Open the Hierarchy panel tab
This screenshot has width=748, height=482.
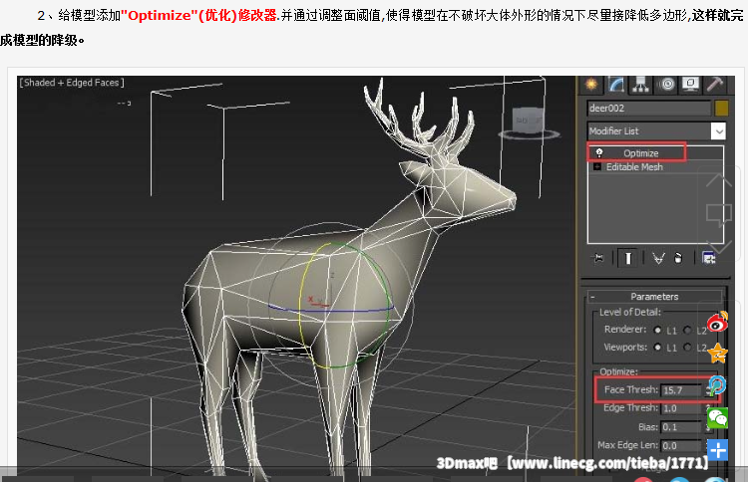pos(640,85)
